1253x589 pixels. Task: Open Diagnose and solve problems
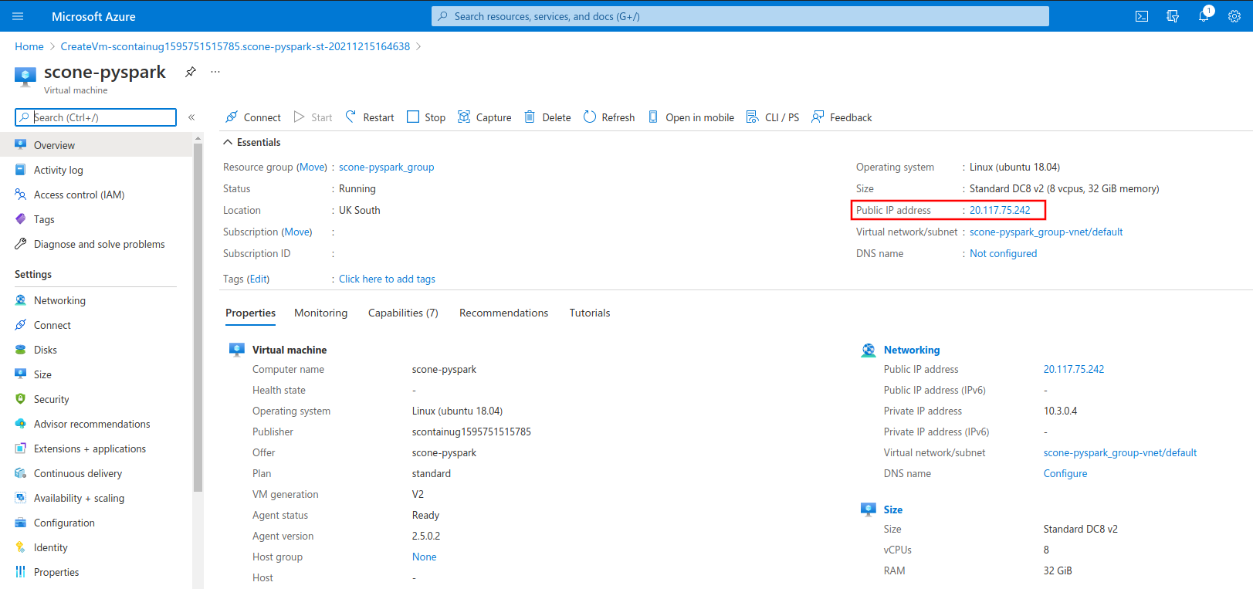99,244
